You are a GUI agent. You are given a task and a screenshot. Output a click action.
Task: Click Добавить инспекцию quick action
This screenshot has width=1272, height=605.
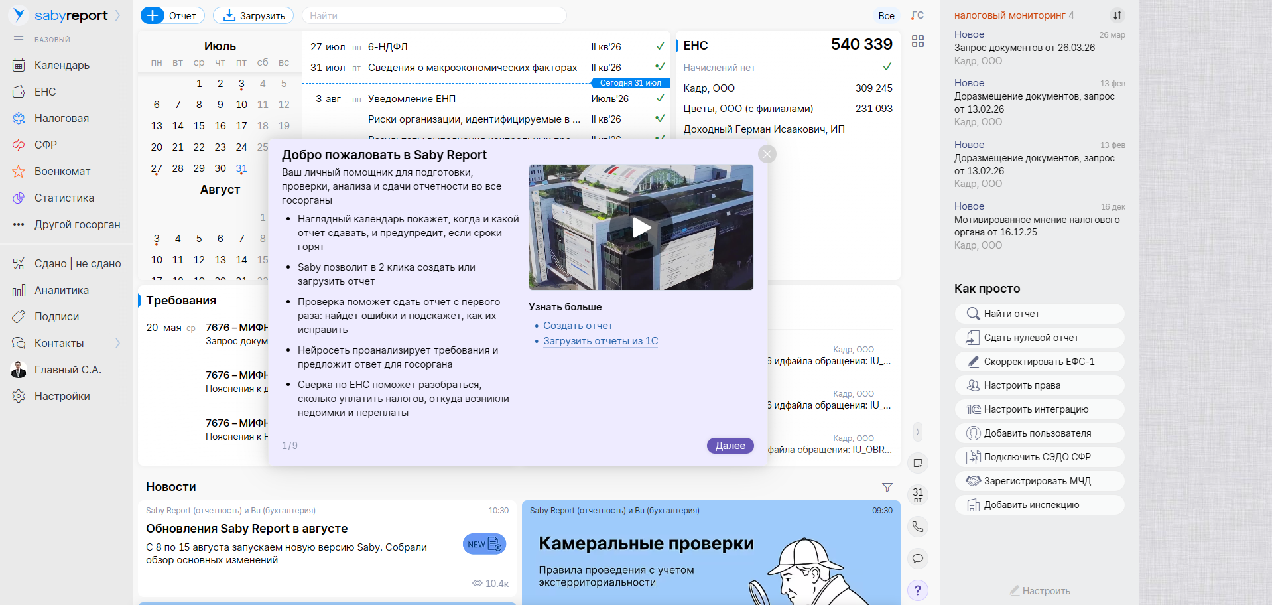click(x=1039, y=505)
